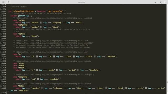Minimize the editor window
The image size is (168, 94).
pyautogui.click(x=155, y=2)
